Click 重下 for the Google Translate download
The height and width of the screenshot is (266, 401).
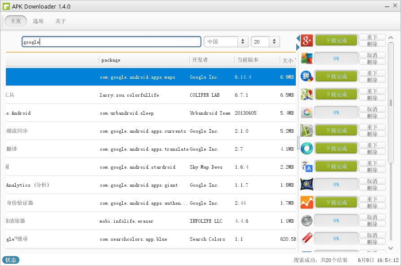[x=372, y=163]
